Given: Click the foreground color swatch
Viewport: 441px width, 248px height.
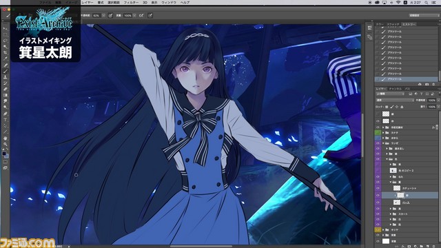Looking at the screenshot, I should pyautogui.click(x=4, y=154).
